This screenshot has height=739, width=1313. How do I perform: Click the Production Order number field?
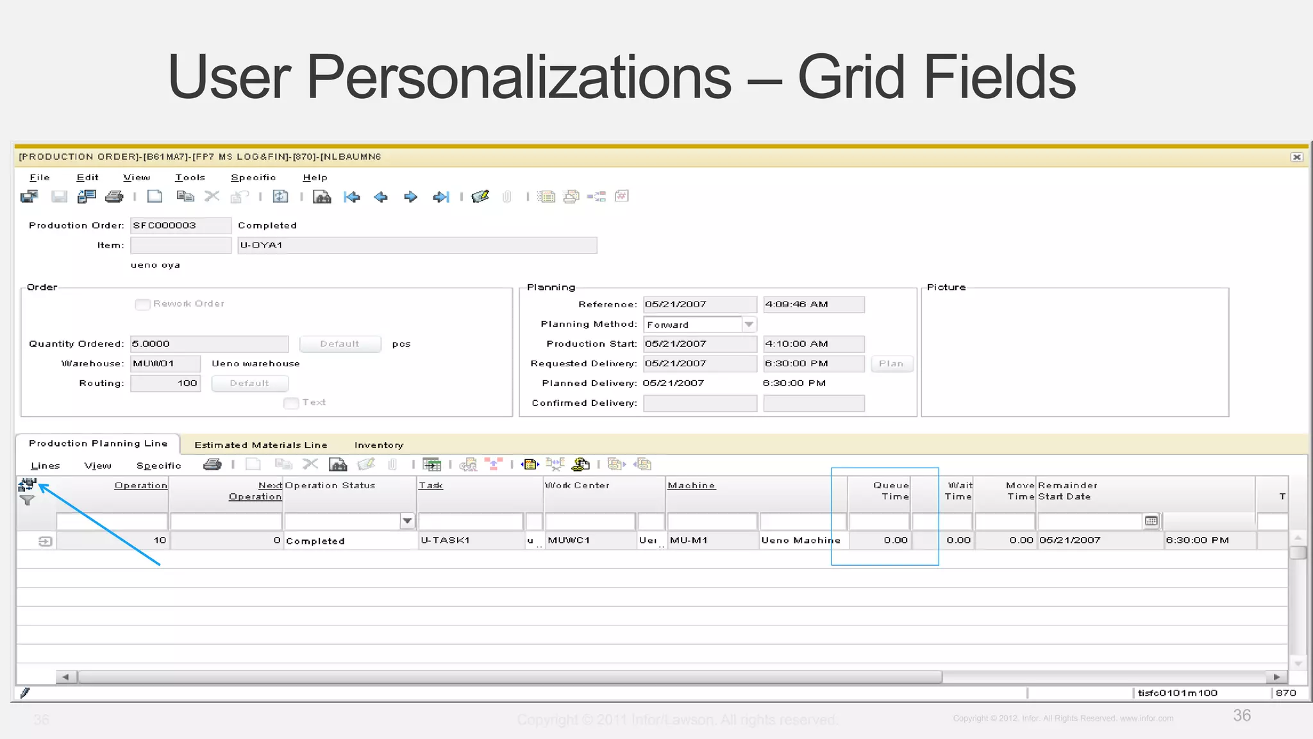pos(180,226)
